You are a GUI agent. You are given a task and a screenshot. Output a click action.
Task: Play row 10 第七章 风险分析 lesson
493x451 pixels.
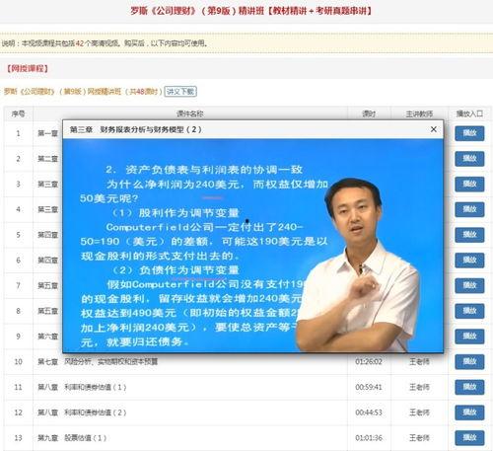pyautogui.click(x=469, y=361)
